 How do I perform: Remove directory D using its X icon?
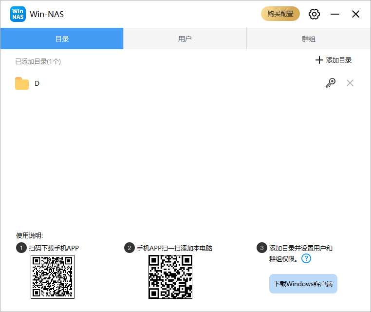(x=350, y=83)
